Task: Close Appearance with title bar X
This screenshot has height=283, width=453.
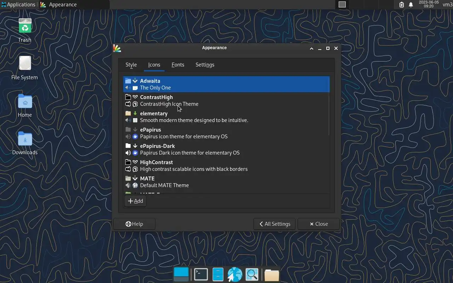Action: (336, 48)
